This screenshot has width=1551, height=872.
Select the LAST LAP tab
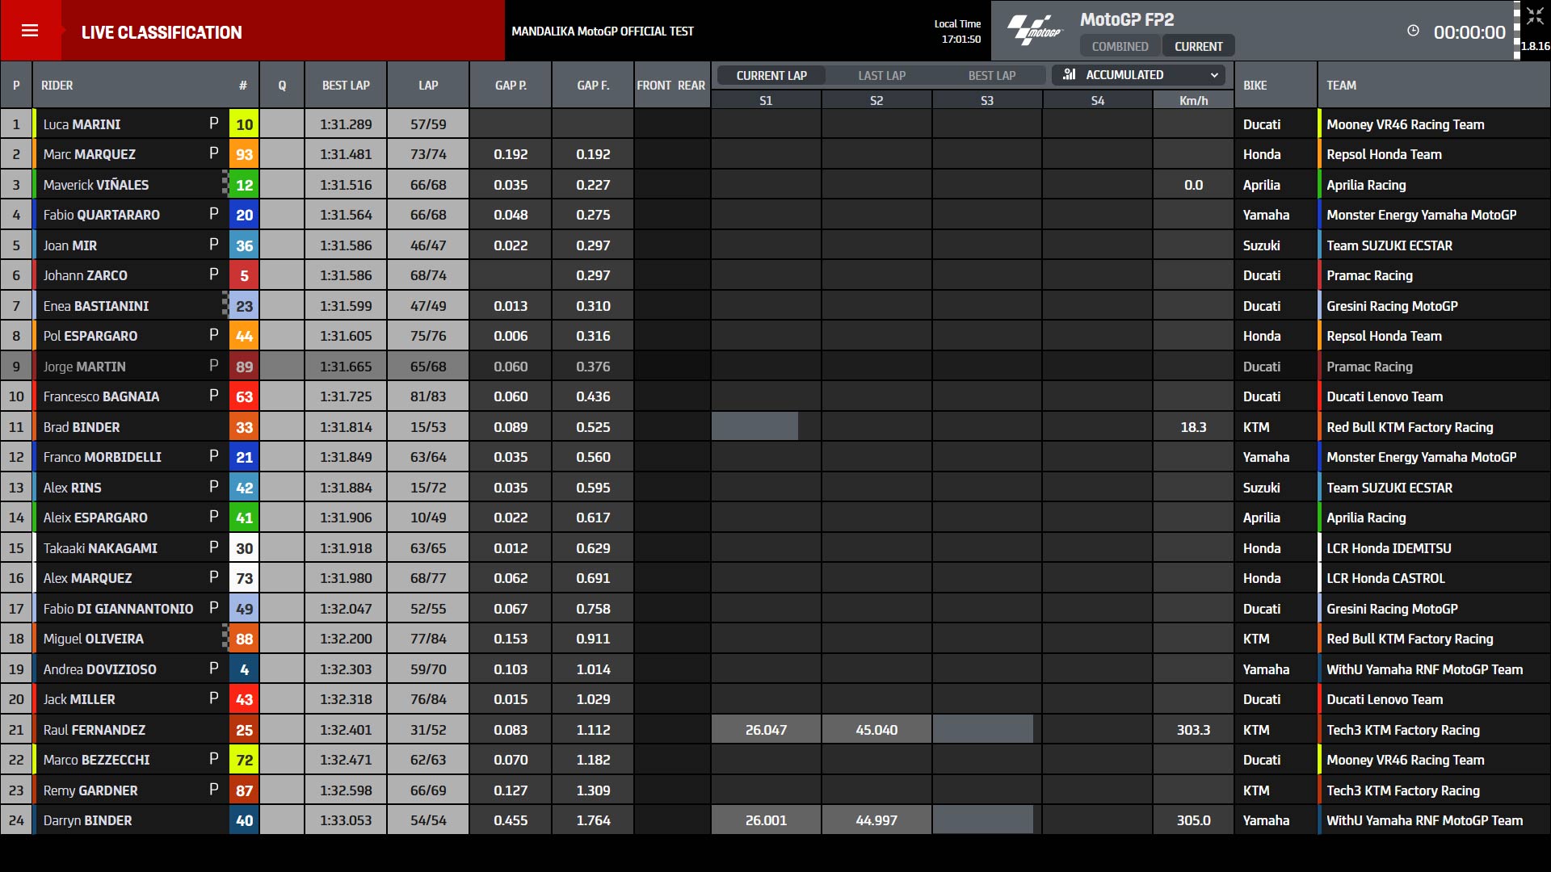tap(881, 75)
